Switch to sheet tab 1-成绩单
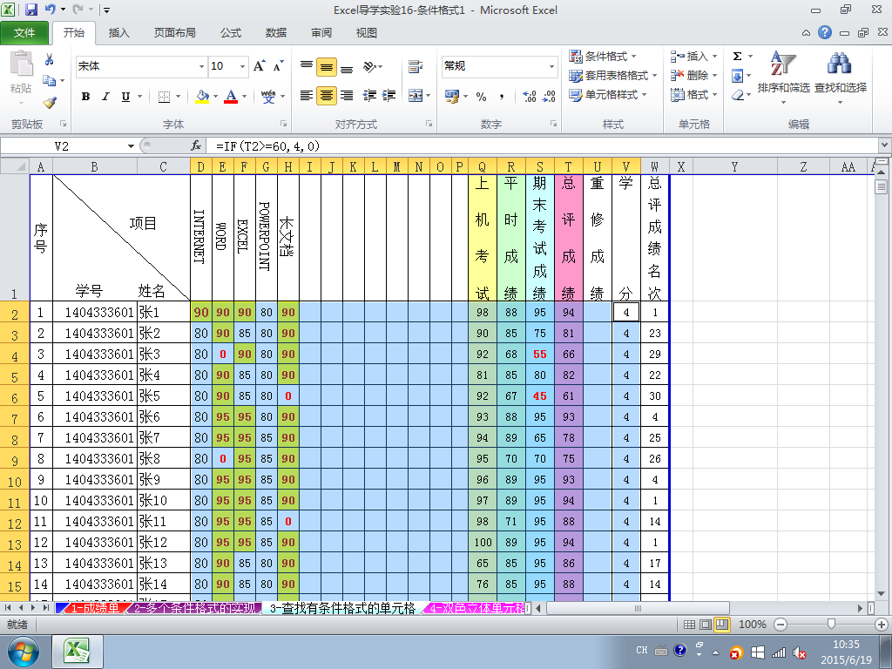The image size is (892, 669). [94, 608]
